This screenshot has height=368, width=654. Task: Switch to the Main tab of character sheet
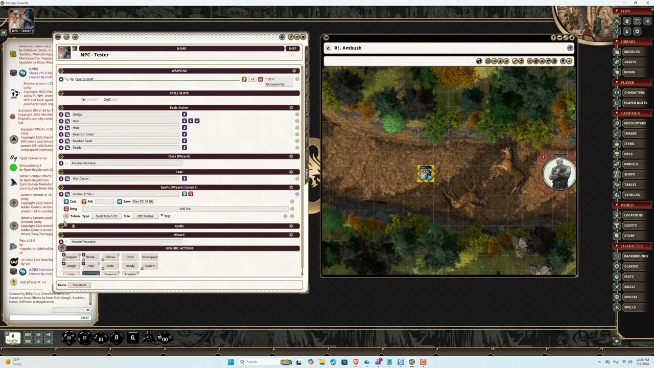pyautogui.click(x=307, y=54)
